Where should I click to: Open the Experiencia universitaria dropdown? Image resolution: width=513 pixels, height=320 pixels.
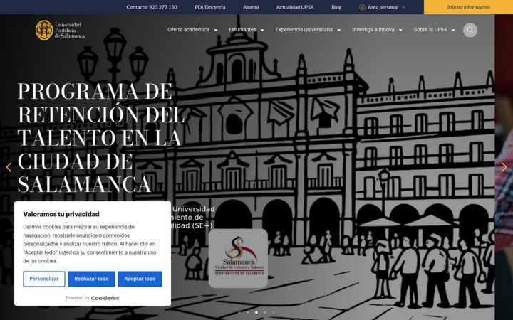(x=308, y=30)
